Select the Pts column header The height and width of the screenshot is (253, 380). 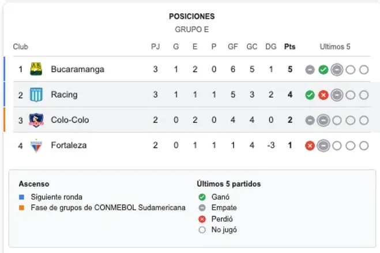[289, 47]
